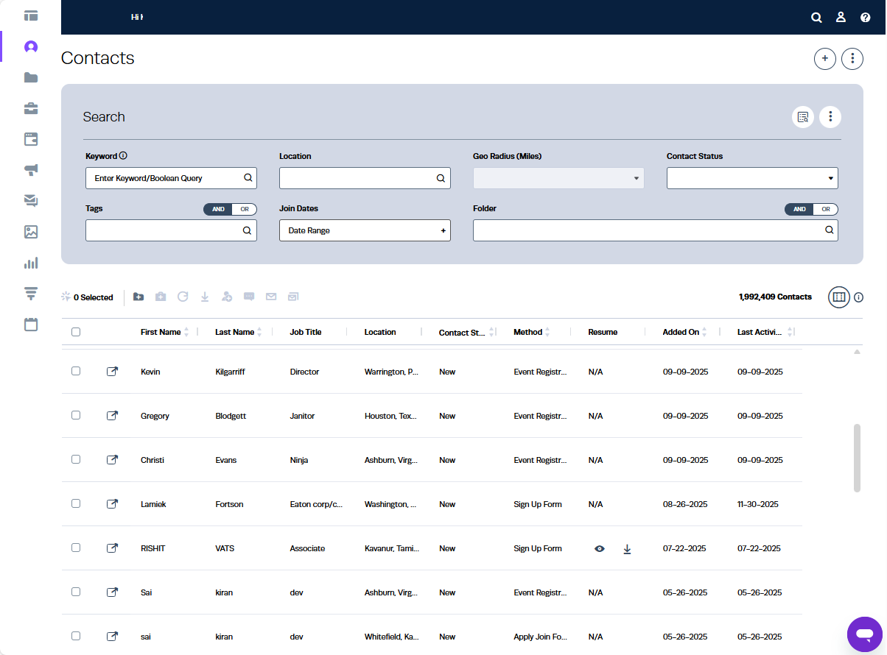Open the Join Dates date range picker
The height and width of the screenshot is (655, 887).
[x=365, y=230]
